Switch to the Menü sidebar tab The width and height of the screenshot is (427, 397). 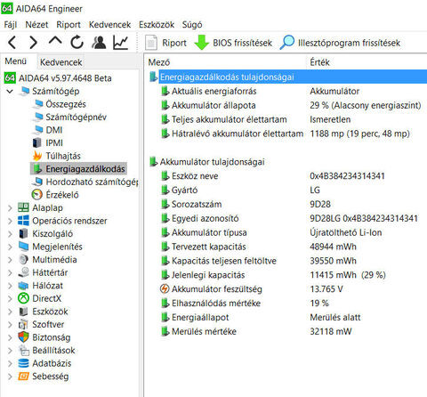[x=16, y=61]
